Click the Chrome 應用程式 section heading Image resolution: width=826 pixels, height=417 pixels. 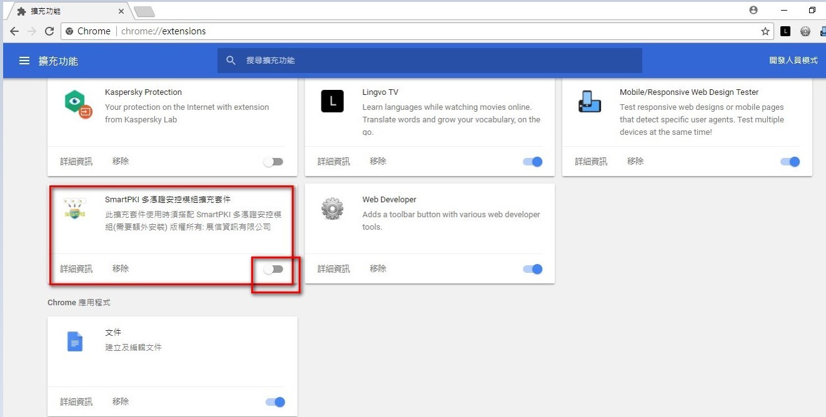(79, 303)
